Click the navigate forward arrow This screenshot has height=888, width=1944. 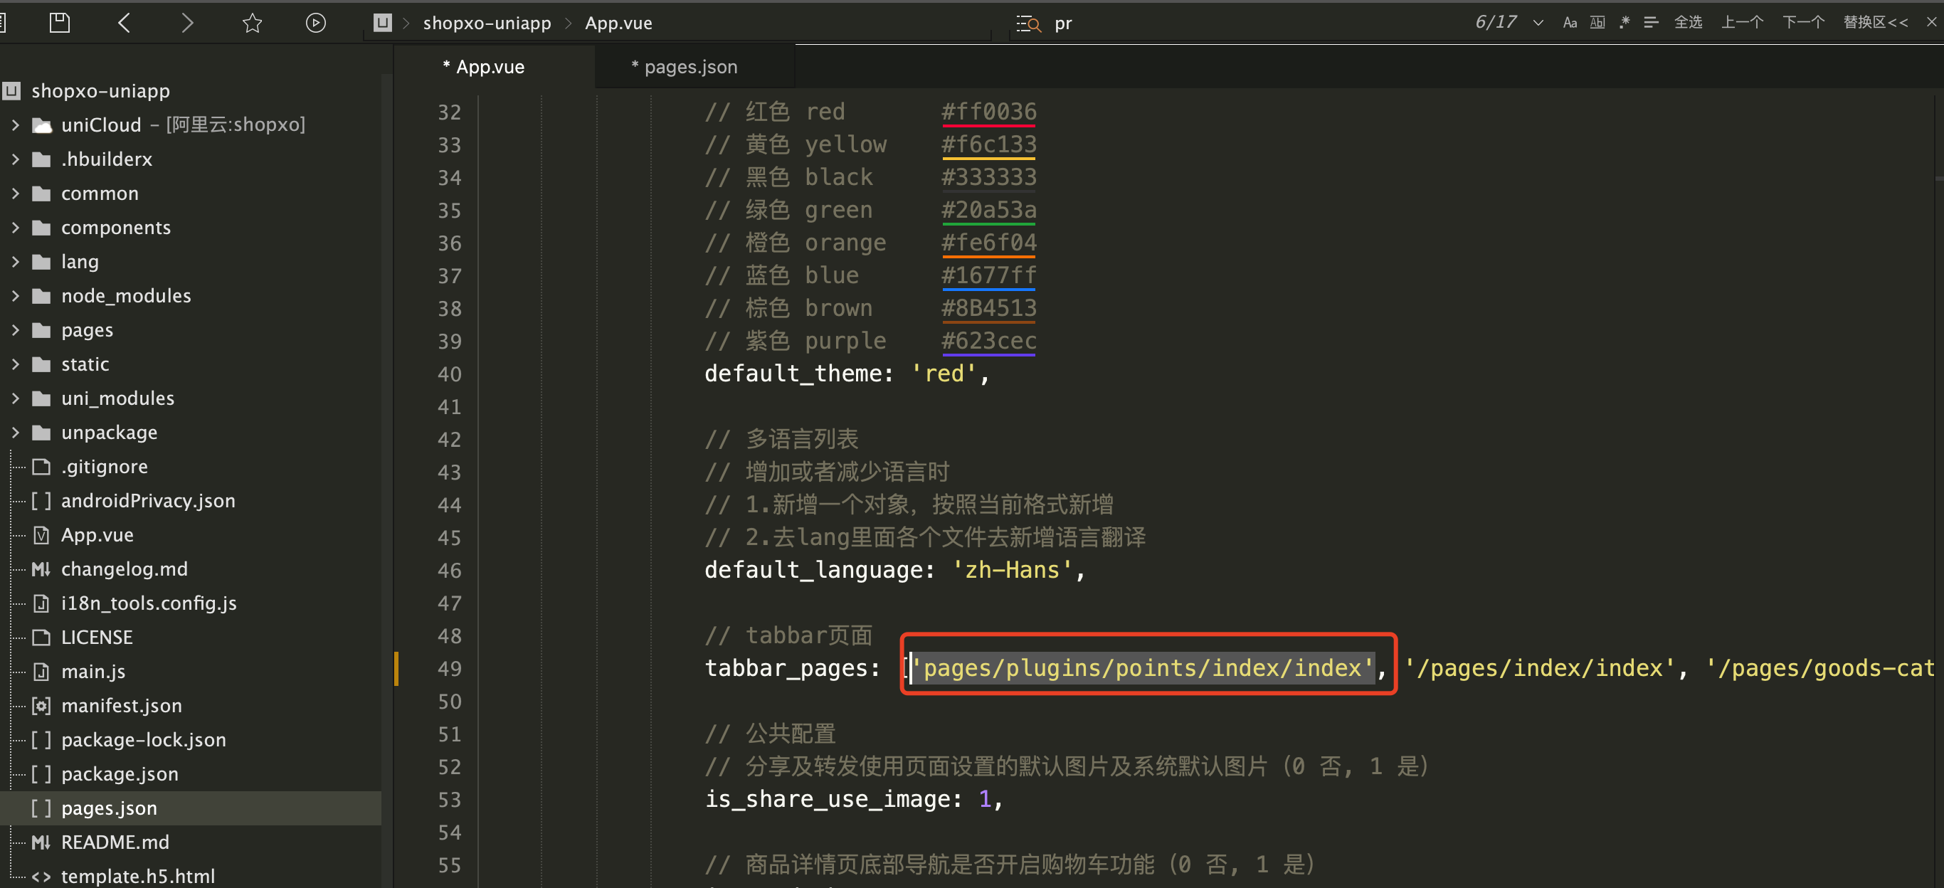click(x=187, y=23)
